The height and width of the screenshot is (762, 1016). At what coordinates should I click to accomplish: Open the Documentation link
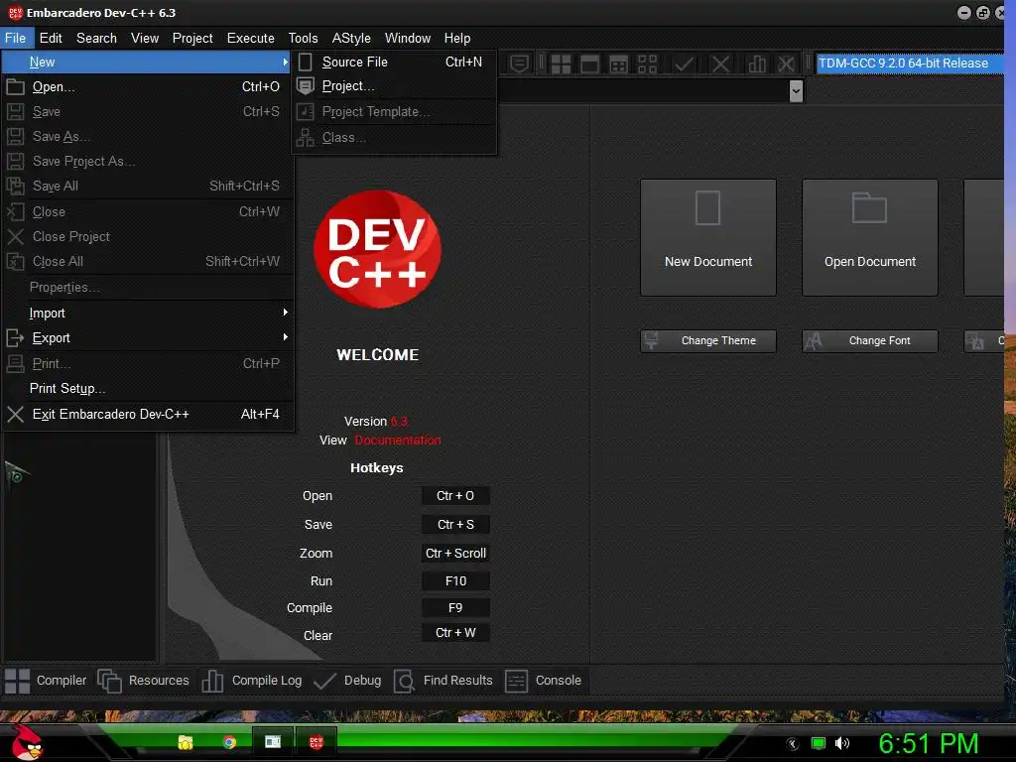coord(398,441)
